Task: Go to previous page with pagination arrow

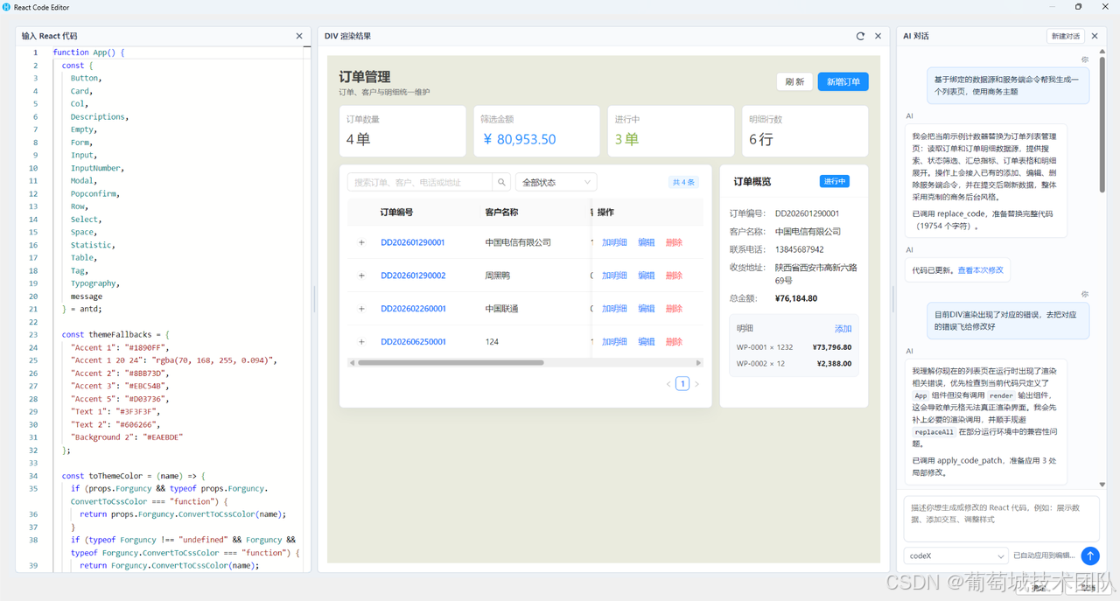Action: click(x=668, y=384)
